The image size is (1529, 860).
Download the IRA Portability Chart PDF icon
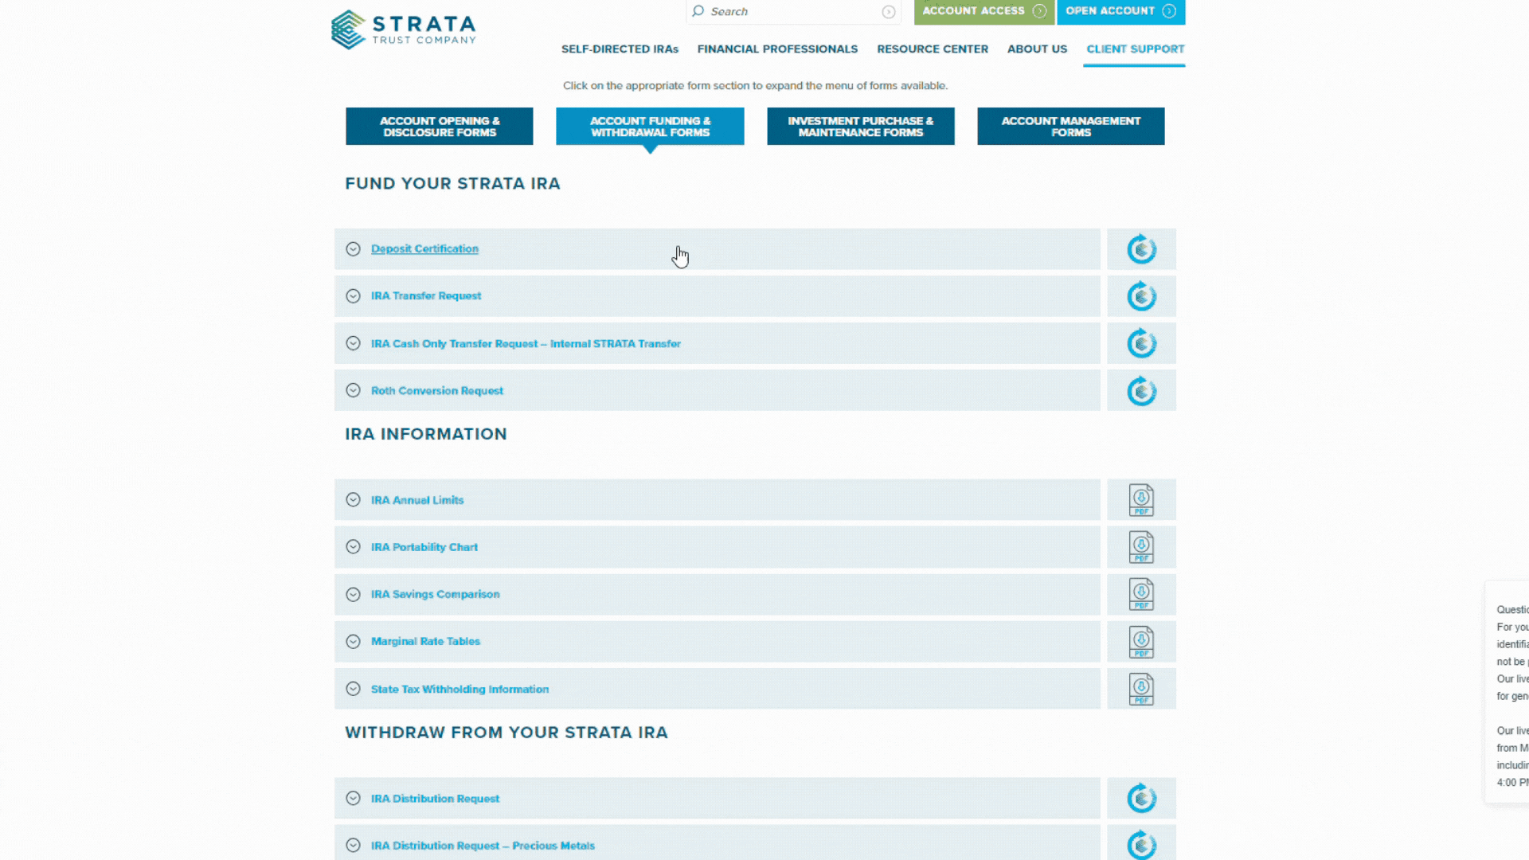[1141, 547]
